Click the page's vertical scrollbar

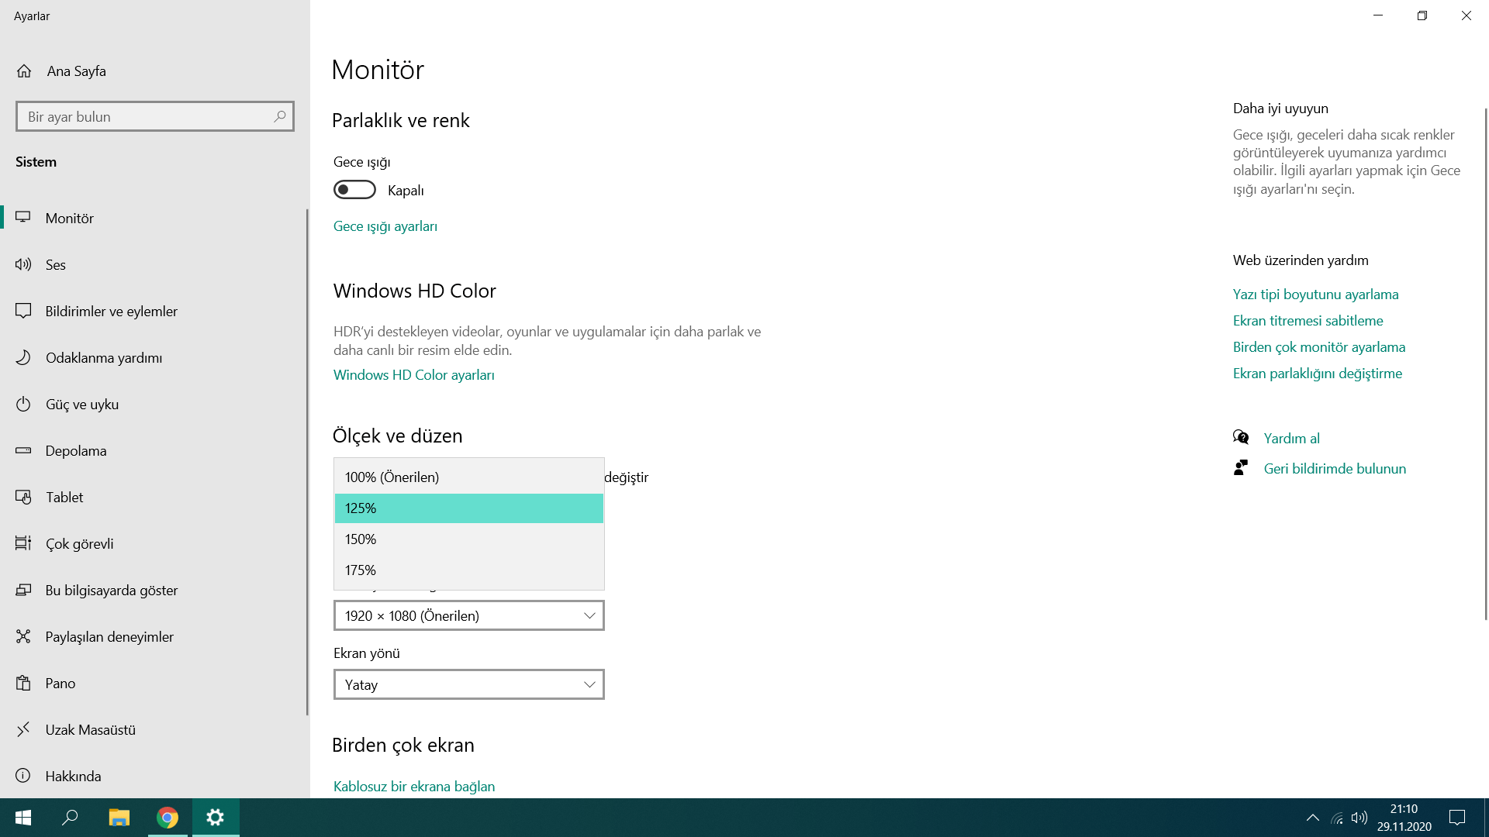point(1485,364)
